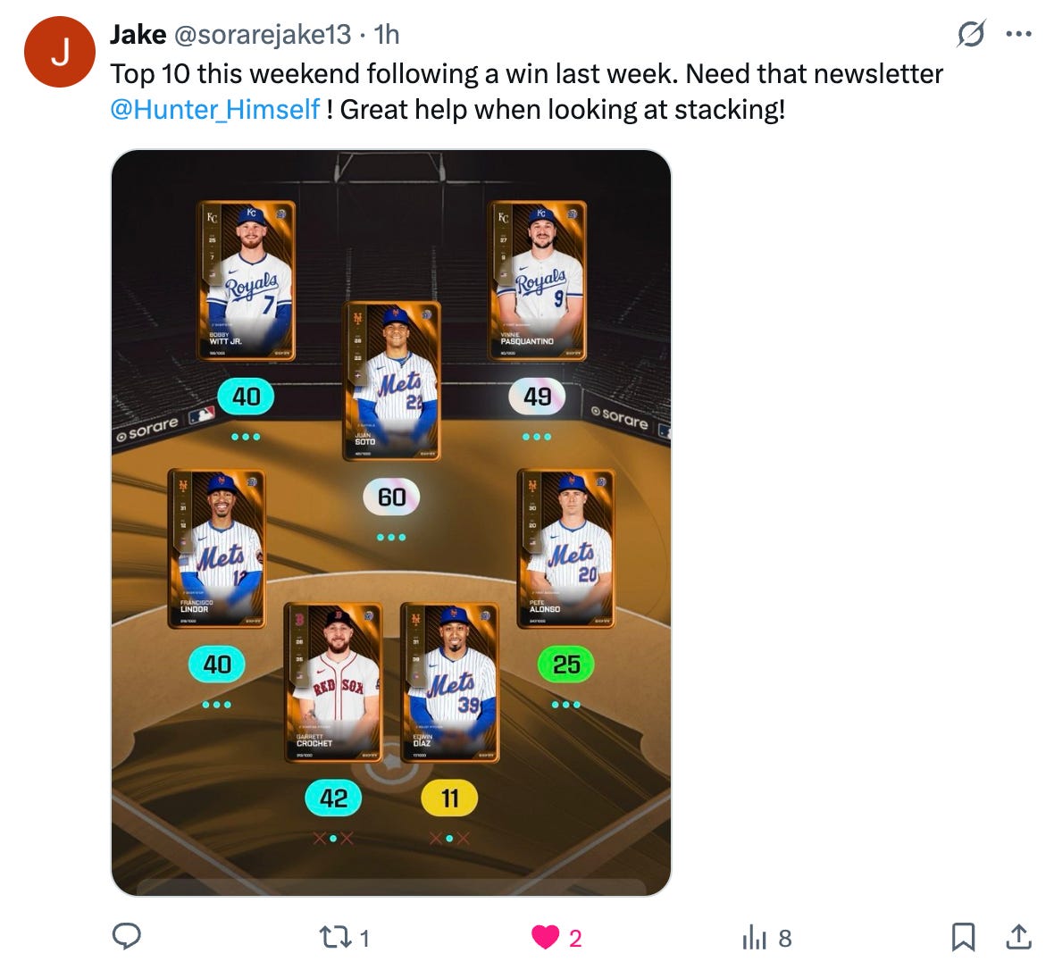Click the Garrett Crochet Red Sox card
This screenshot has width=1054, height=970.
tap(333, 682)
